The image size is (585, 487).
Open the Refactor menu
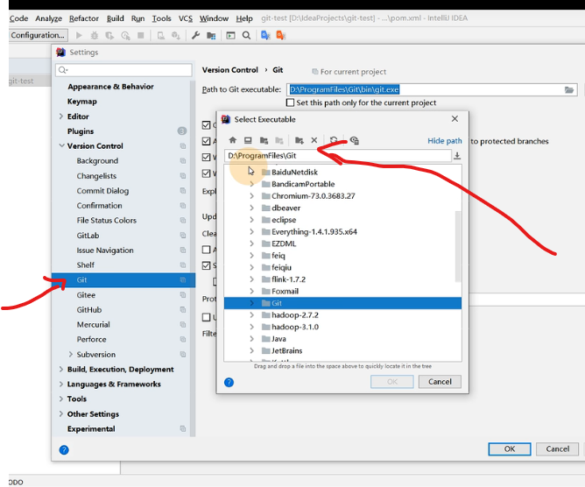coord(84,18)
